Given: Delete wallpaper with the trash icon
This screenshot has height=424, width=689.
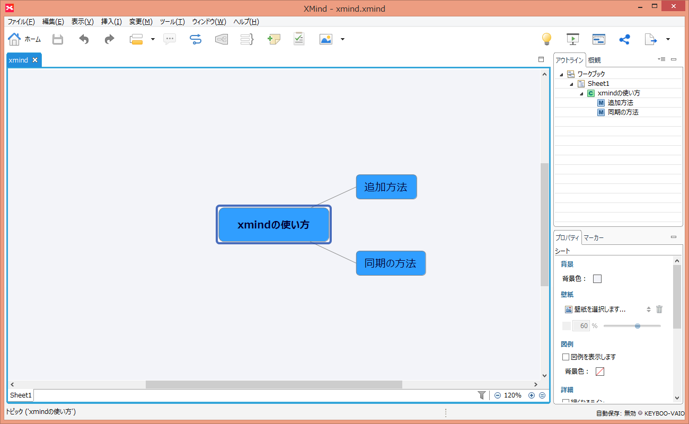Looking at the screenshot, I should pos(659,309).
